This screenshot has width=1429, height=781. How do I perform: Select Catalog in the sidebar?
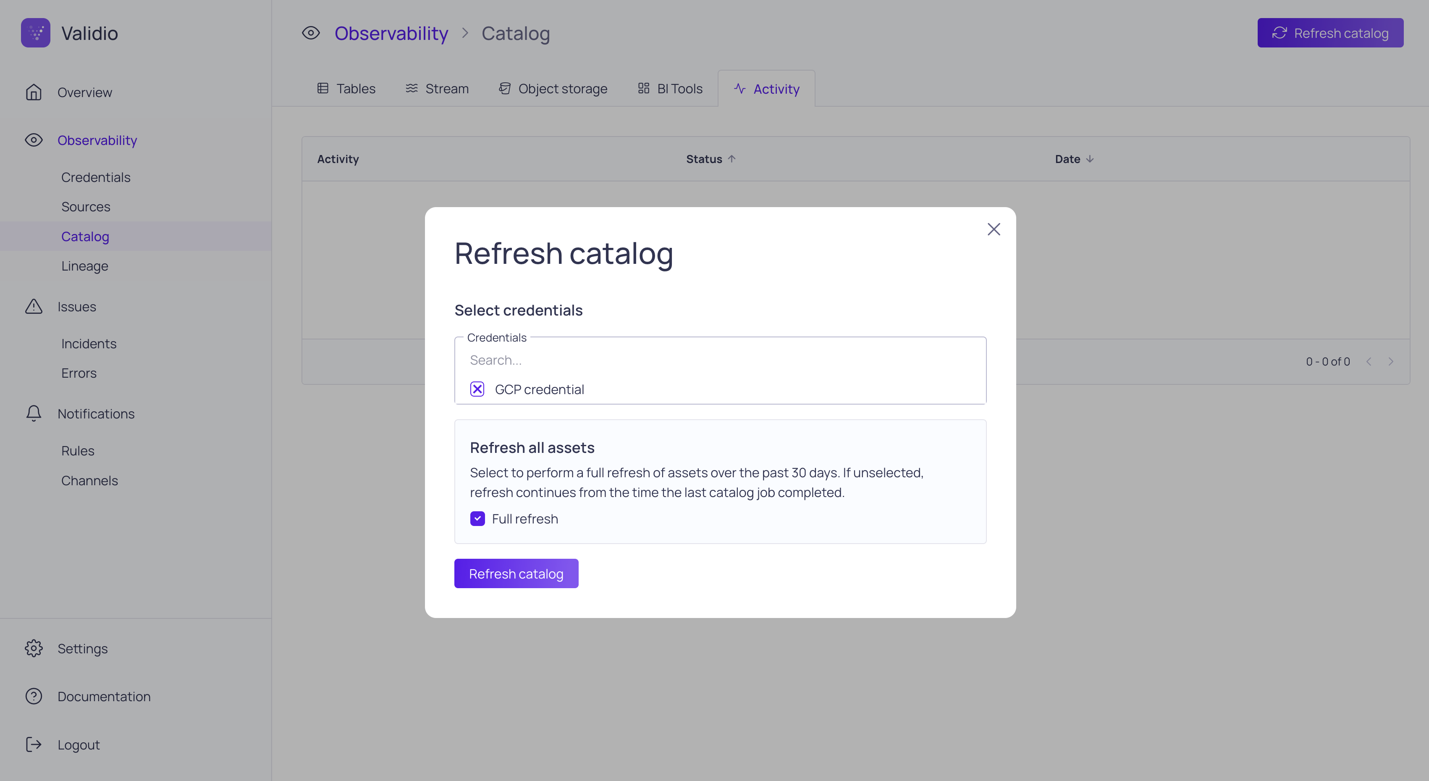(136, 236)
